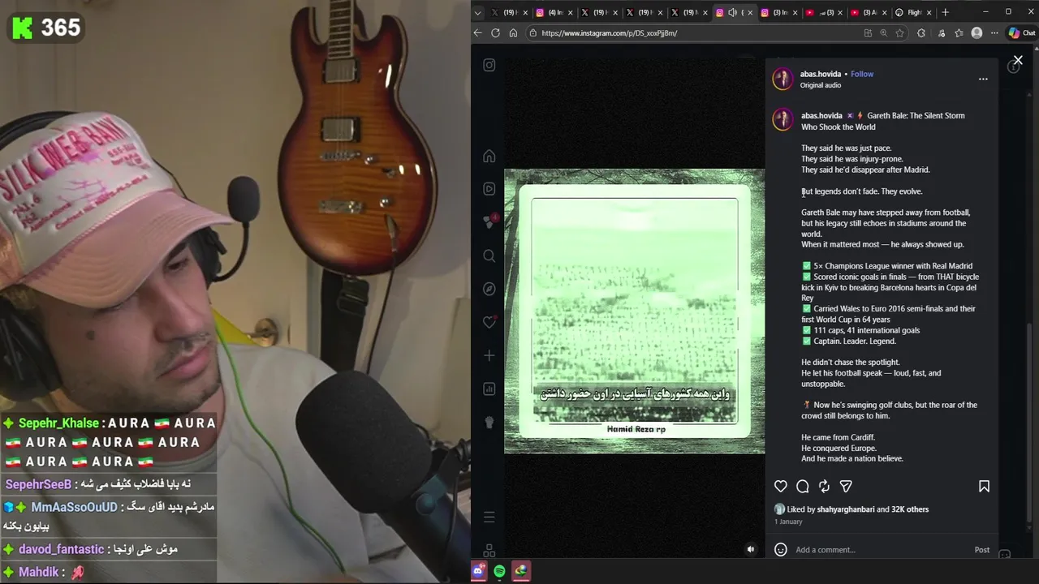The height and width of the screenshot is (584, 1039).
Task: Open Explore compass icon
Action: pyautogui.click(x=489, y=289)
